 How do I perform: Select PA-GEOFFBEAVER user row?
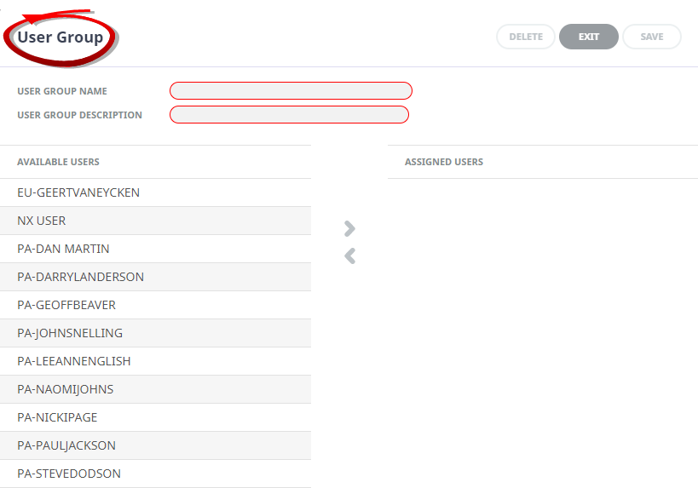point(155,305)
